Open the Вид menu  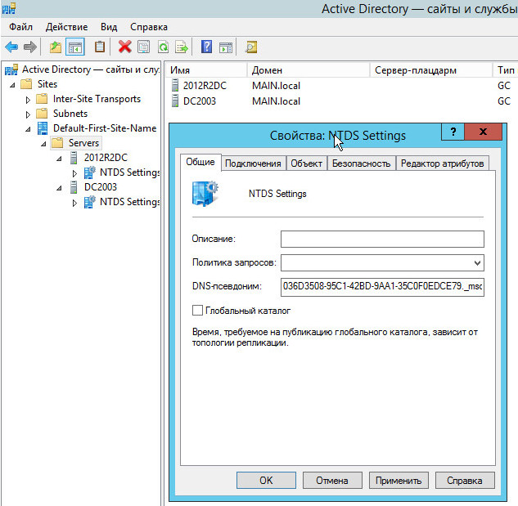(109, 27)
